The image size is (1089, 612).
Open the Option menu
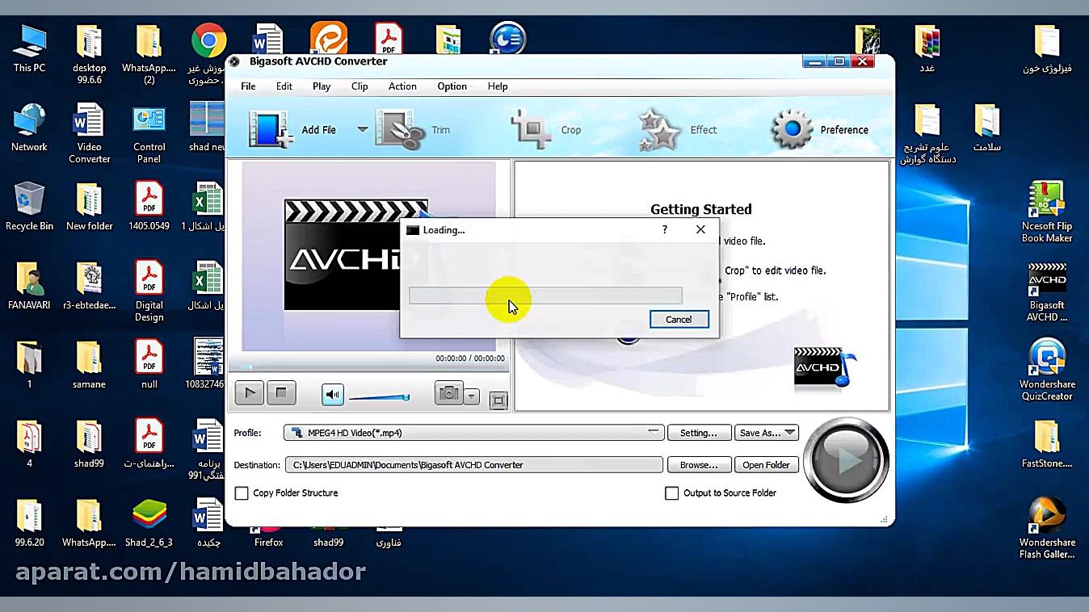[452, 86]
